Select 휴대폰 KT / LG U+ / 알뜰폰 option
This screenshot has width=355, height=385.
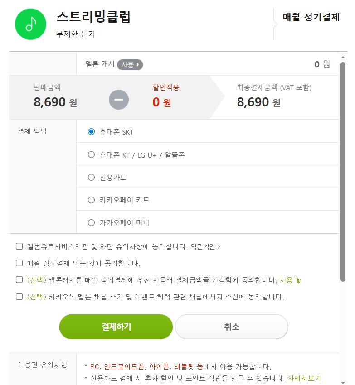[x=91, y=155]
